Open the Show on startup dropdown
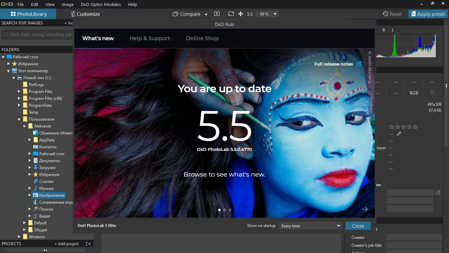449x253 pixels. [310, 226]
